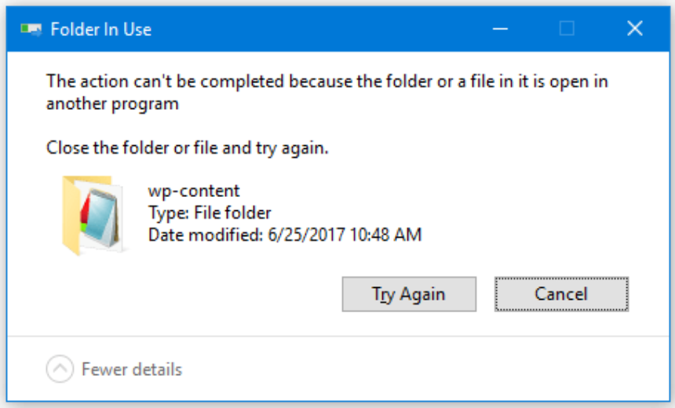Click the file transfer icon in title bar
Viewport: 675px width, 408px height.
pyautogui.click(x=31, y=29)
